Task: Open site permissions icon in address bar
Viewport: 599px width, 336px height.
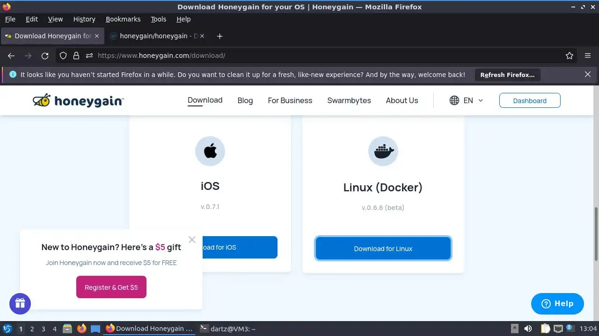Action: (x=89, y=56)
